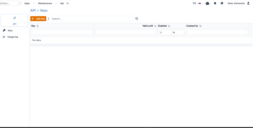253x128 pixels.
Task: Open the notifications bell
Action: point(215,3)
